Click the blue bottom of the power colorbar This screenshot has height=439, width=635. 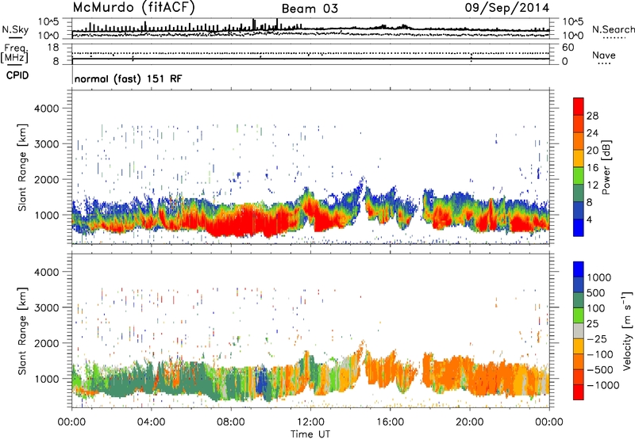[579, 228]
